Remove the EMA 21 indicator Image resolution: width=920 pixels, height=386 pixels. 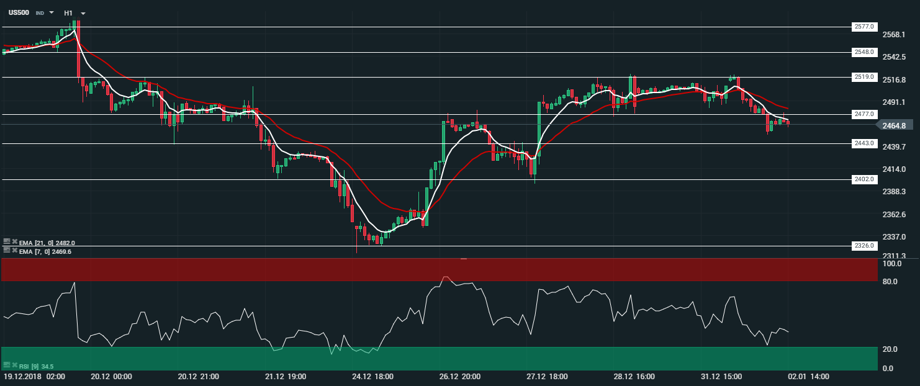coord(14,242)
